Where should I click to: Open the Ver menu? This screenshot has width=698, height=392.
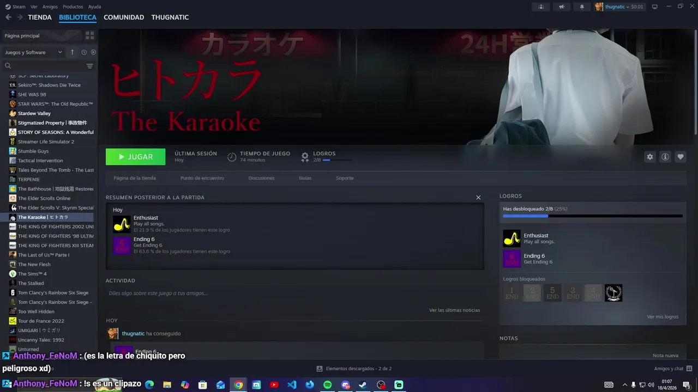pos(34,7)
